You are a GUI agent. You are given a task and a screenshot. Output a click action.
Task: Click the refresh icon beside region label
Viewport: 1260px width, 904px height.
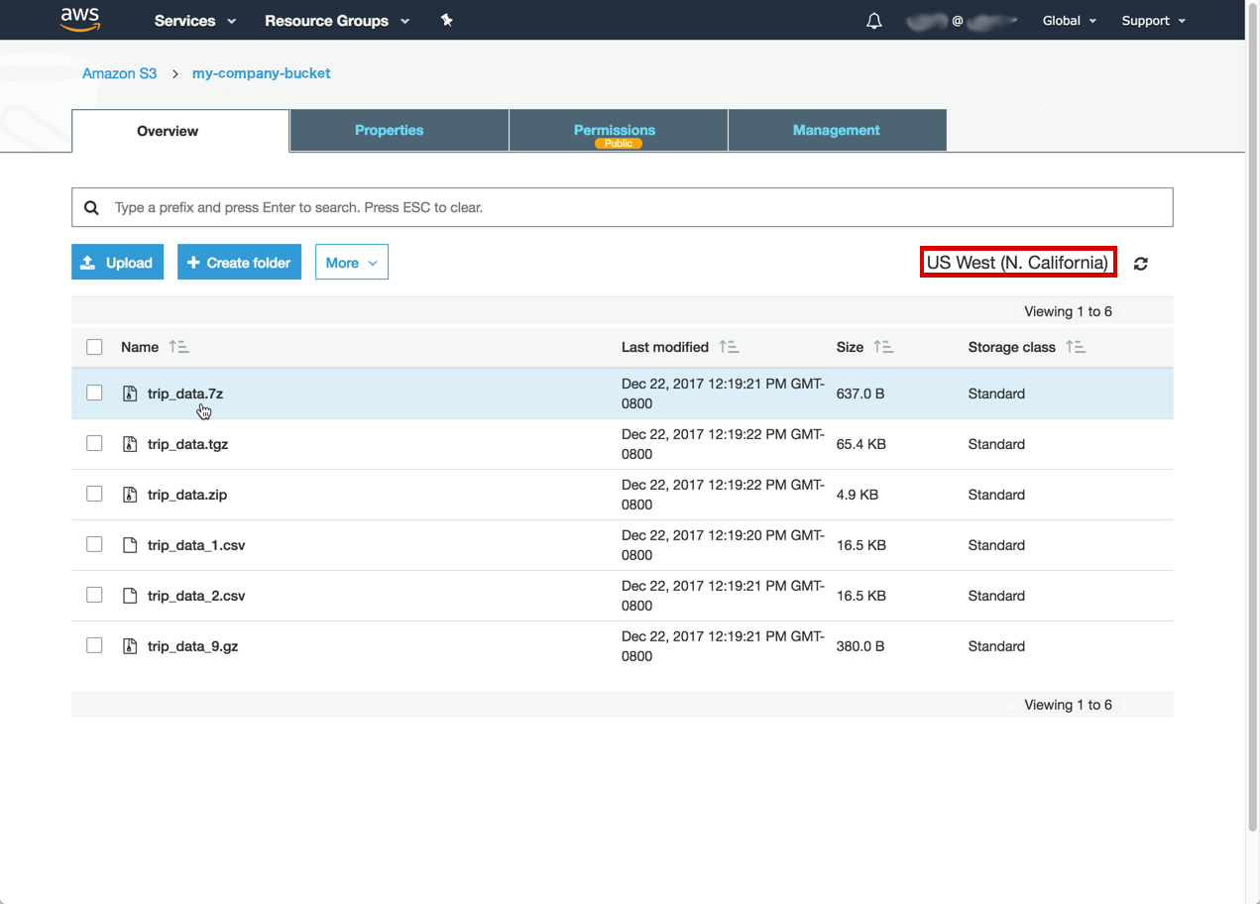click(1141, 264)
